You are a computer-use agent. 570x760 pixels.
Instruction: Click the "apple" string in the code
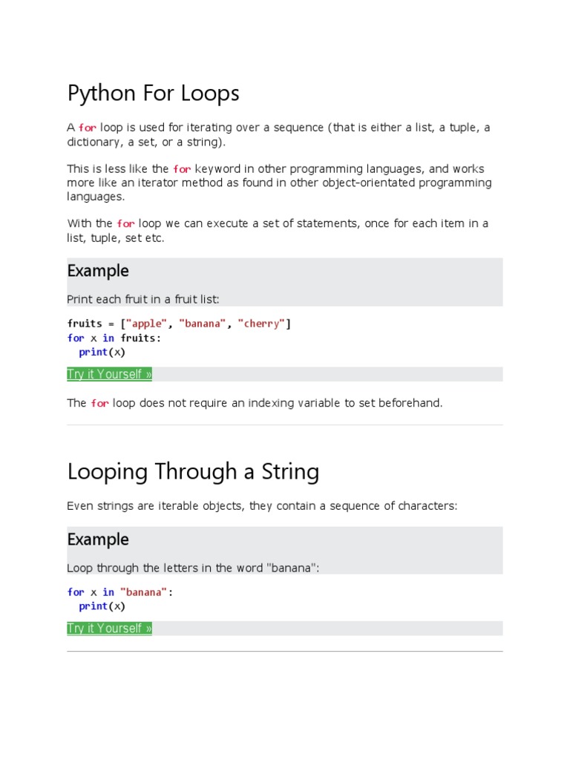coord(147,324)
